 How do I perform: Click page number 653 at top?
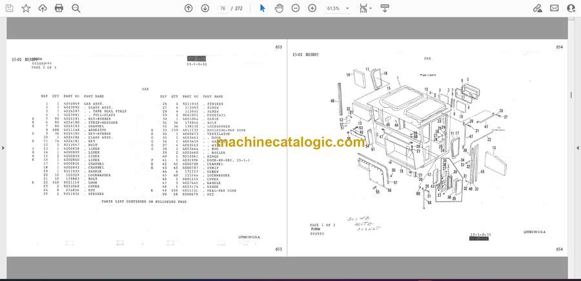point(279,47)
